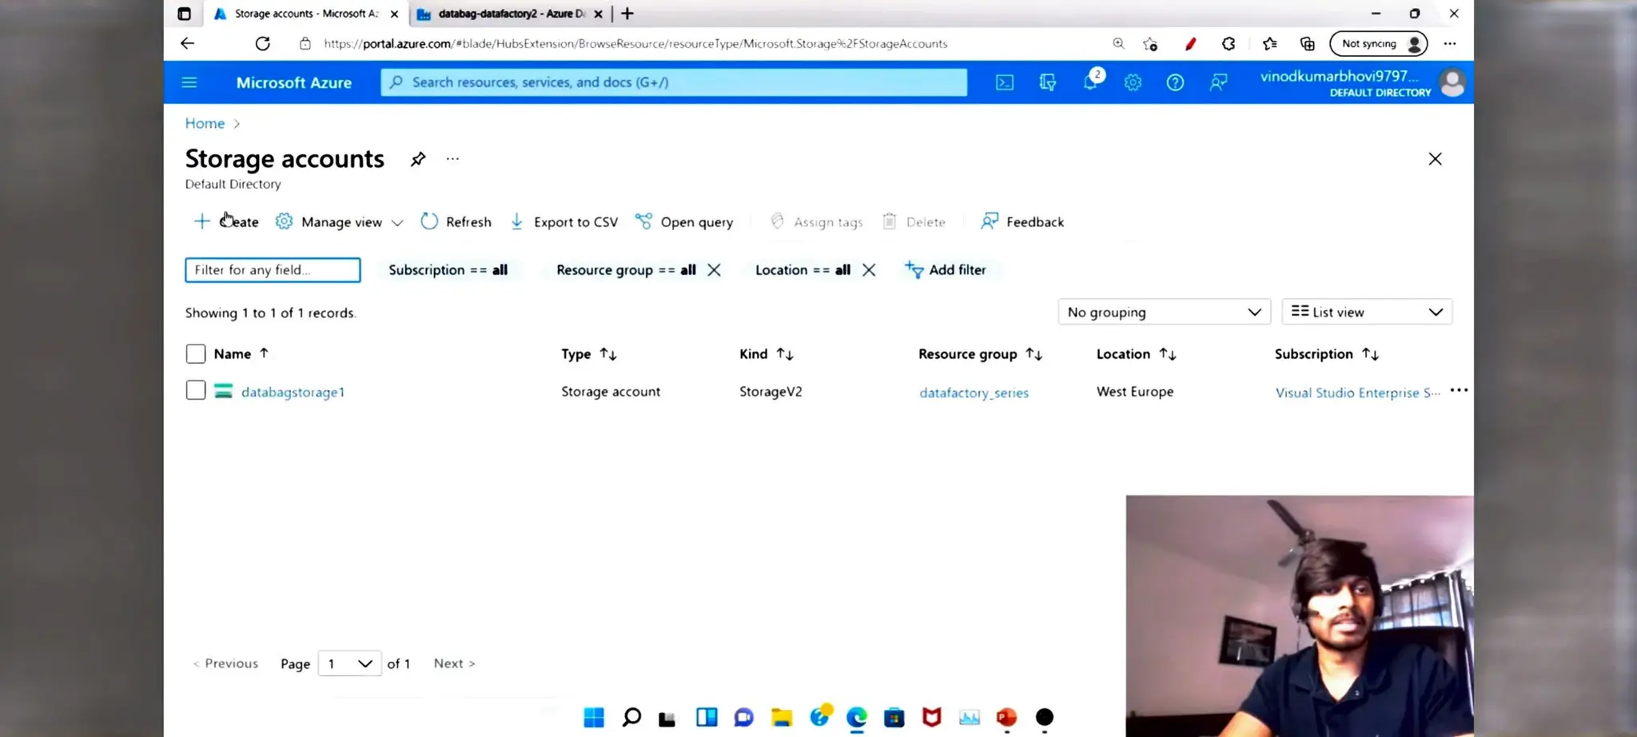Image resolution: width=1637 pixels, height=737 pixels.
Task: Click the Delete command
Action: pos(914,221)
